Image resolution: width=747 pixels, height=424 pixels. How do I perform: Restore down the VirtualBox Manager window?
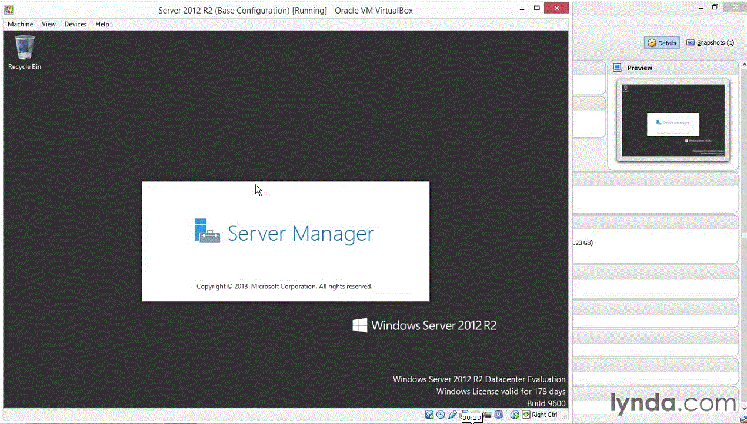click(715, 7)
